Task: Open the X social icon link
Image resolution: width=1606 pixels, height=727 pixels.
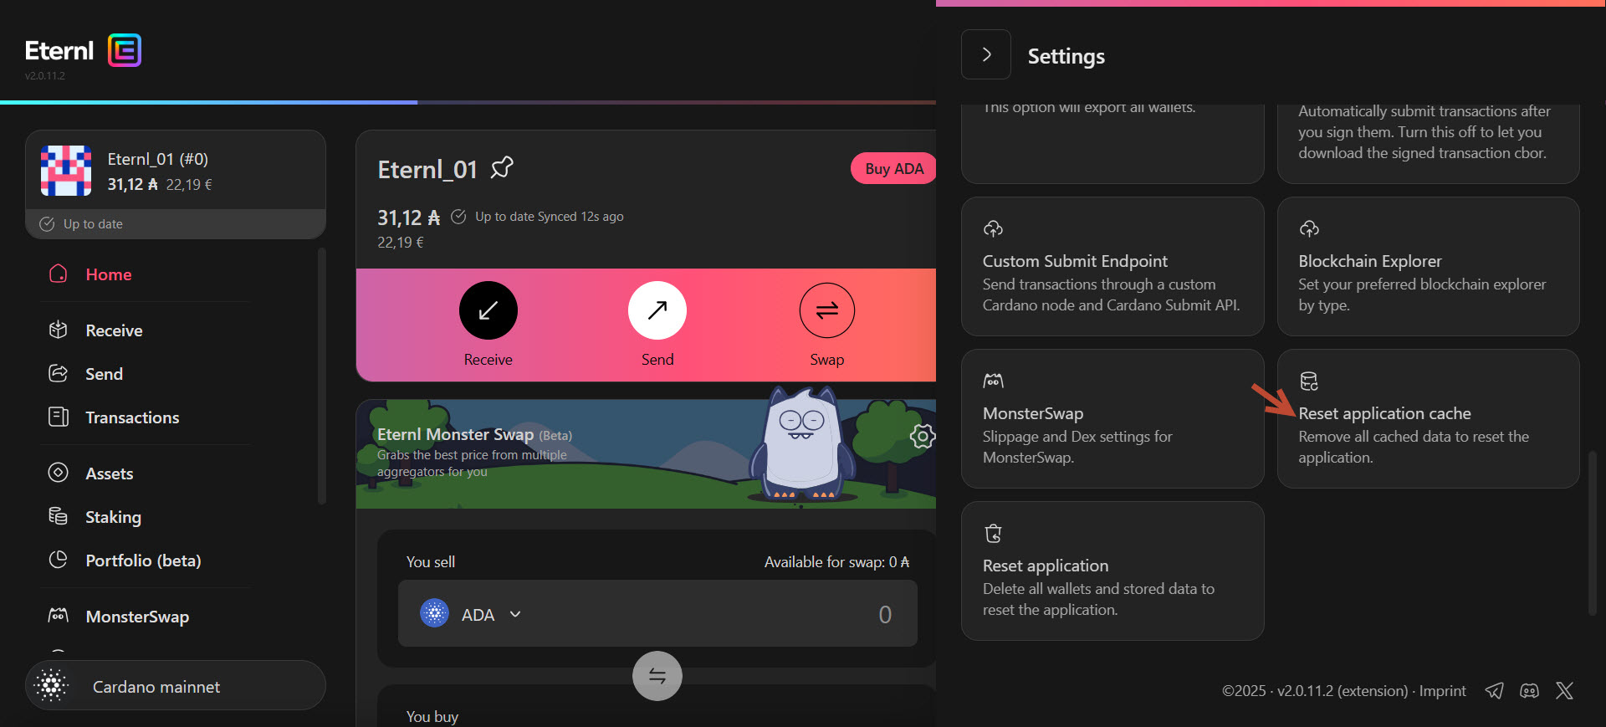Action: [x=1564, y=690]
